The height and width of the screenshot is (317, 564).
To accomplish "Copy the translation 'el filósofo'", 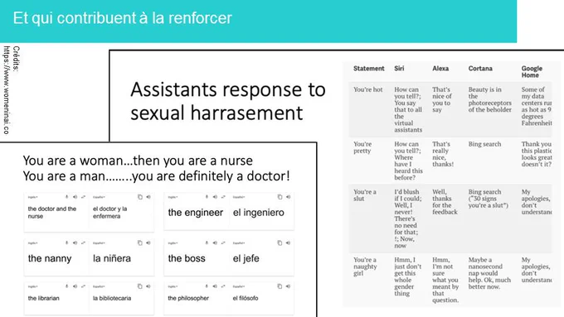I will 280,286.
